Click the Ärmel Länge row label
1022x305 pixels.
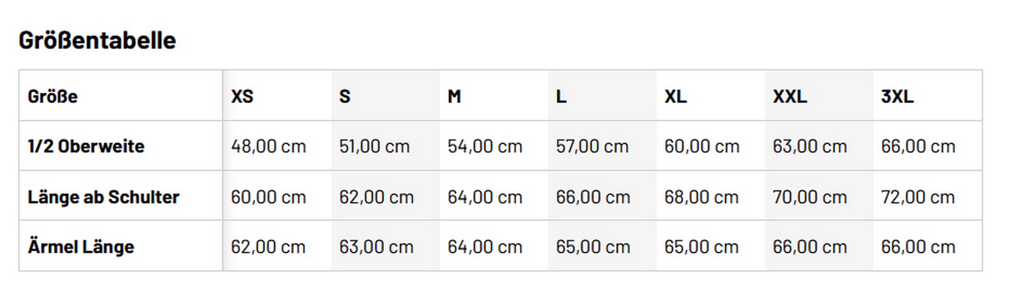coord(81,247)
